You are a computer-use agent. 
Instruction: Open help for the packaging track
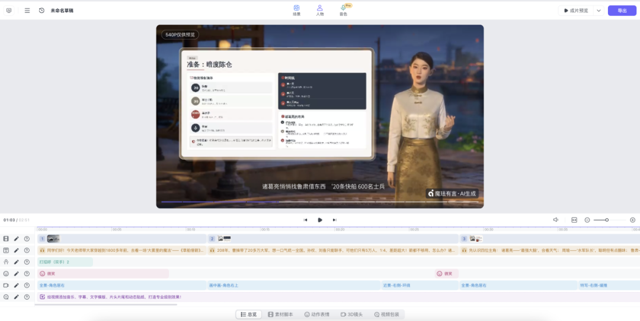point(27,297)
